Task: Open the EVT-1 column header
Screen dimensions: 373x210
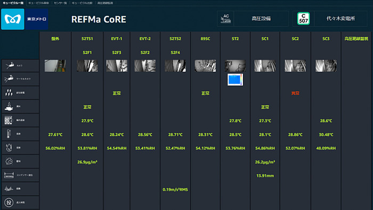Action: (x=117, y=38)
